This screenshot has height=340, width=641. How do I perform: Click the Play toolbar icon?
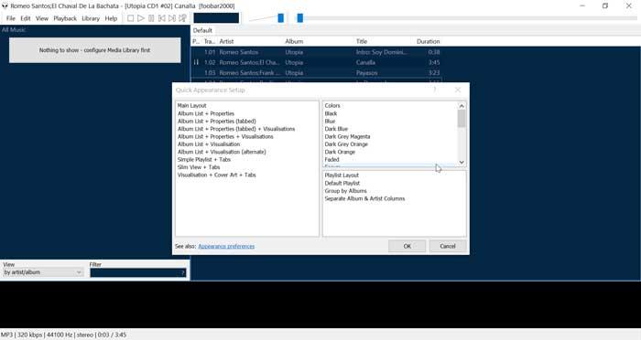(x=141, y=18)
